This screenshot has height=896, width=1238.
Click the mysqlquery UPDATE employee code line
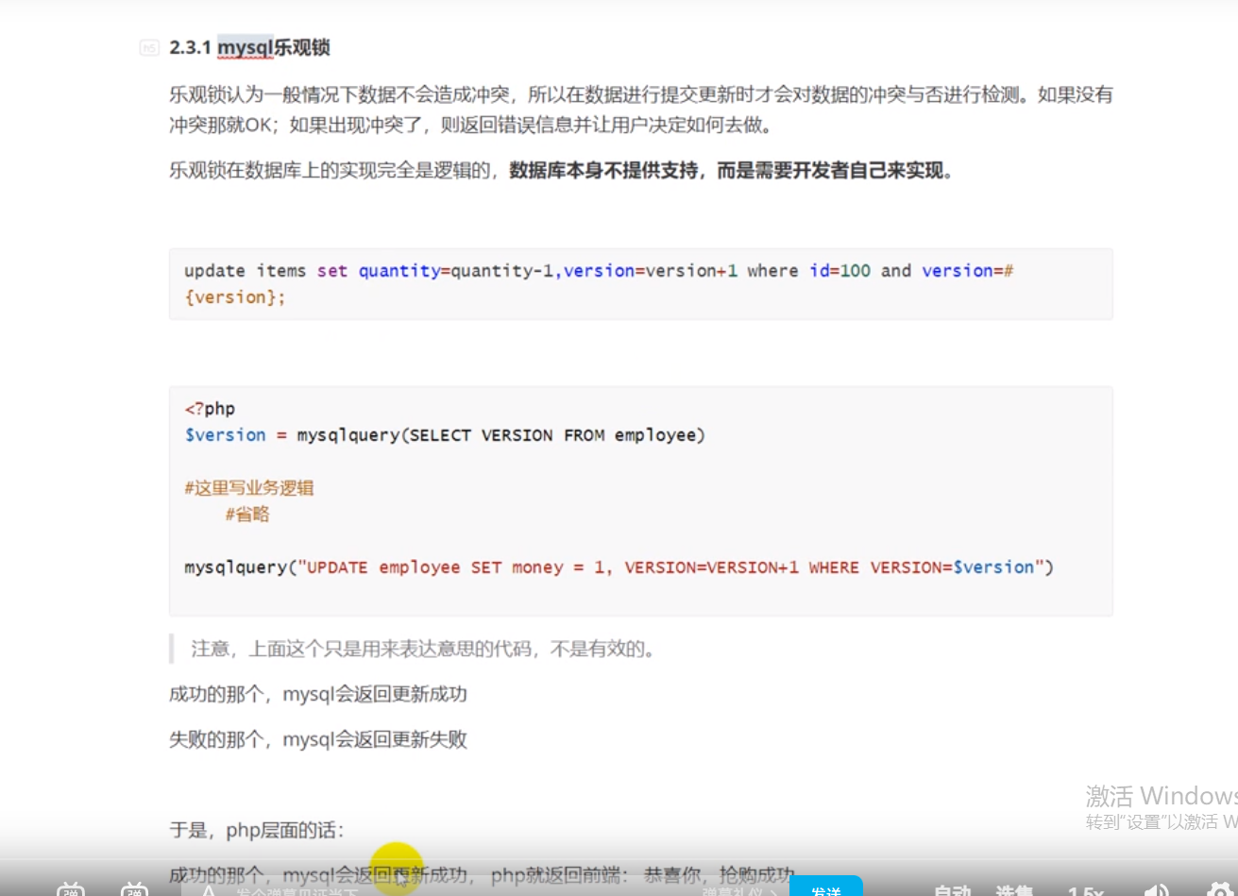pyautogui.click(x=619, y=567)
